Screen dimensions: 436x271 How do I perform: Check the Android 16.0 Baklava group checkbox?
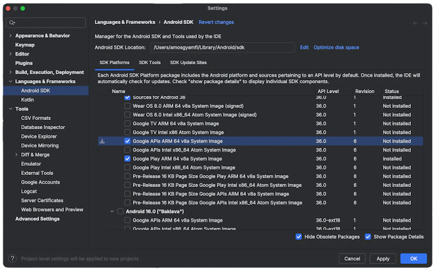120,212
